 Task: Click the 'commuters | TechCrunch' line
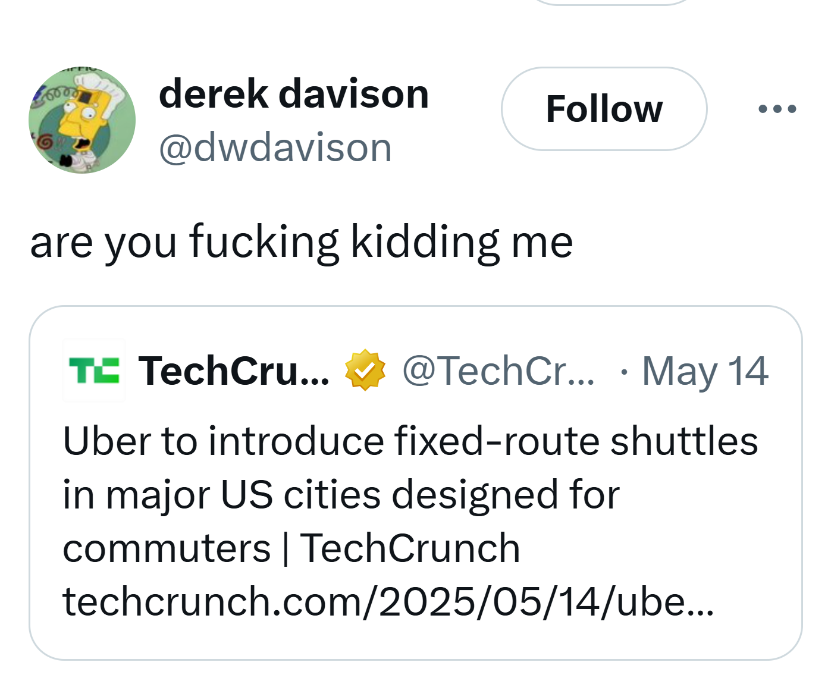(291, 548)
